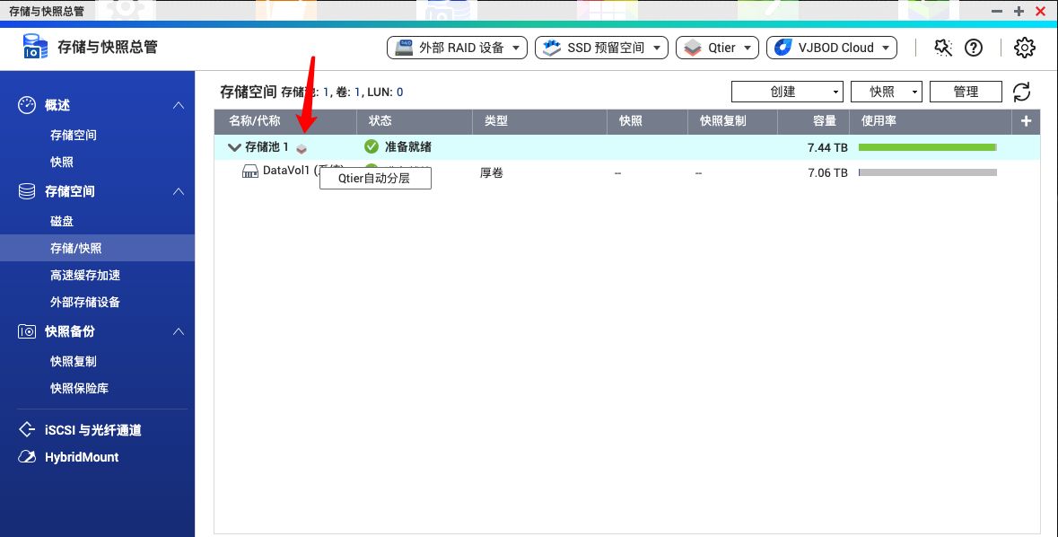Open the 创建 button menu
Screen dimensions: 1058x537
[787, 92]
